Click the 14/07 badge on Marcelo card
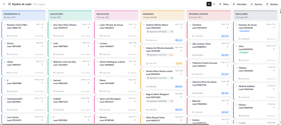The width and height of the screenshot is (281, 125). pyautogui.click(x=225, y=112)
